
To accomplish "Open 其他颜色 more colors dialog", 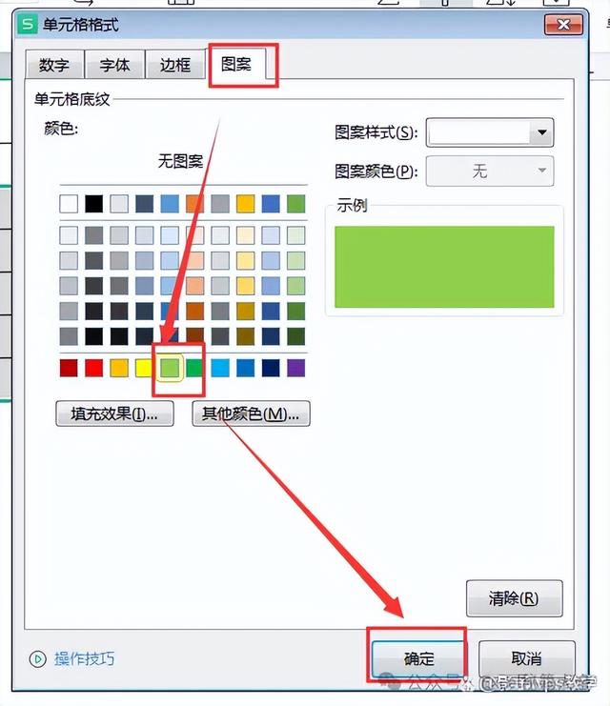I will (251, 414).
